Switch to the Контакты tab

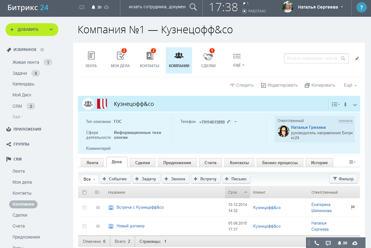(x=239, y=163)
